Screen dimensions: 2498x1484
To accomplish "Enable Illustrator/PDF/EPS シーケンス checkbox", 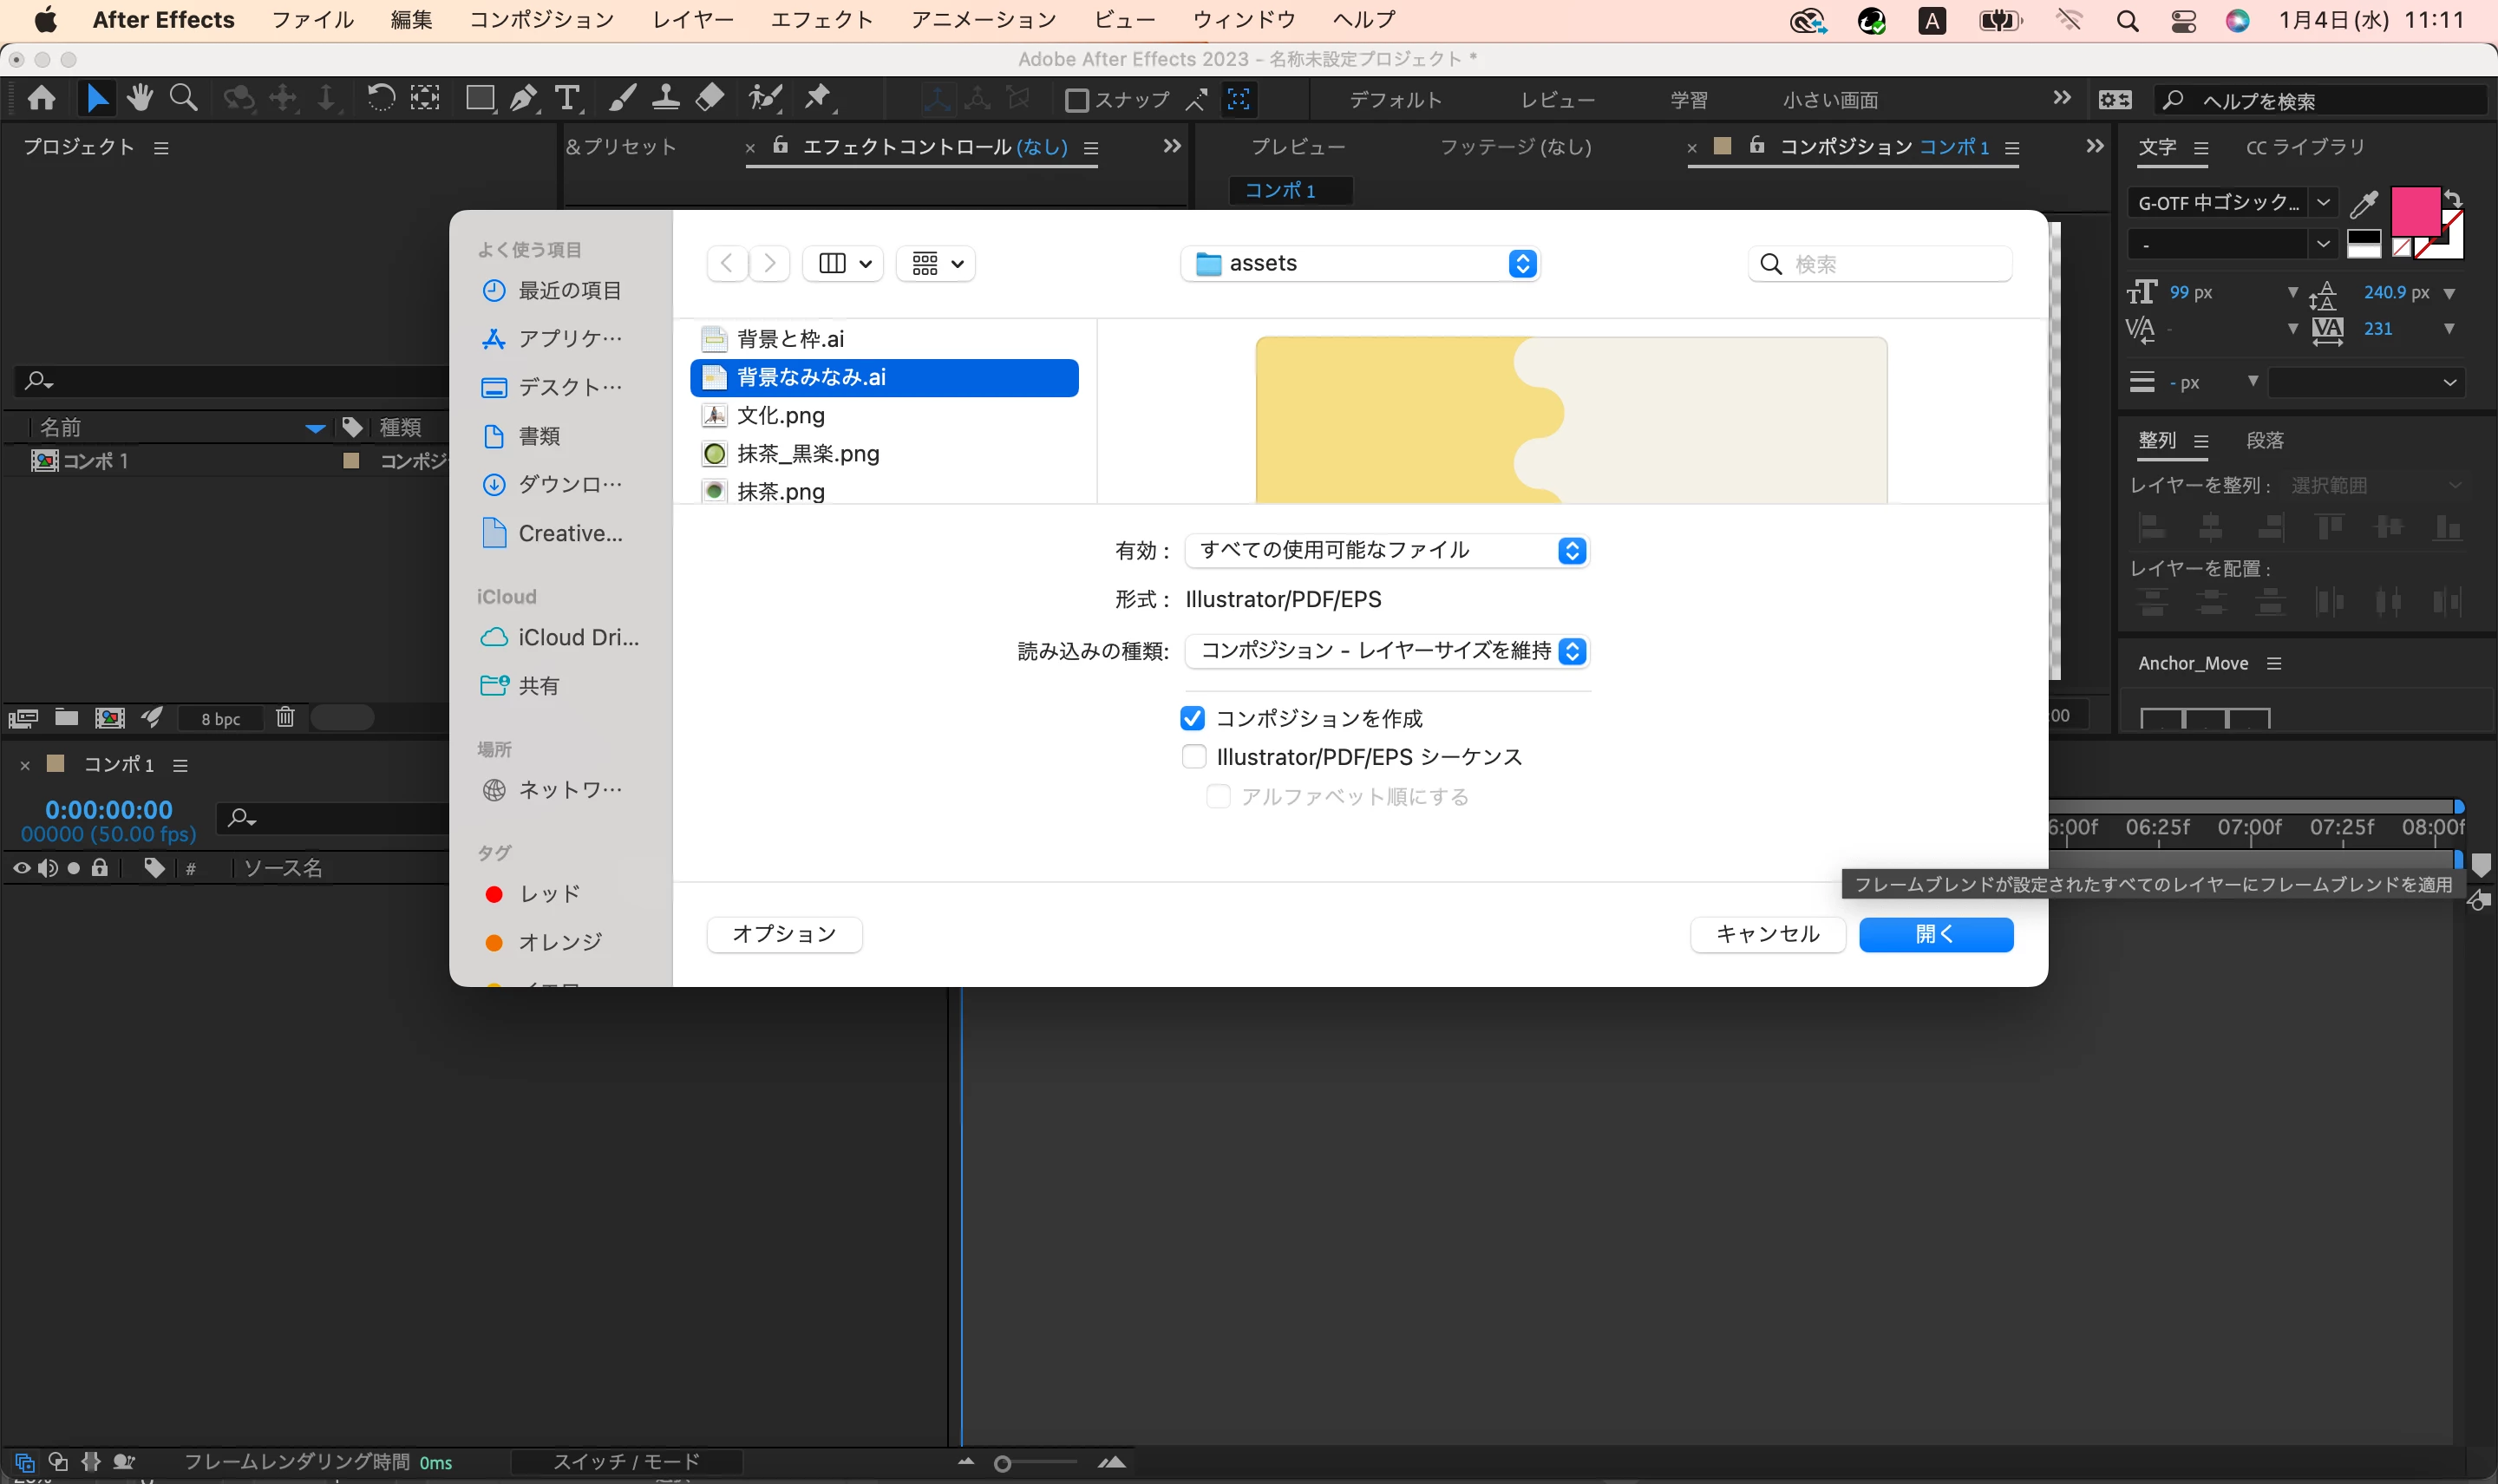I will [1194, 757].
